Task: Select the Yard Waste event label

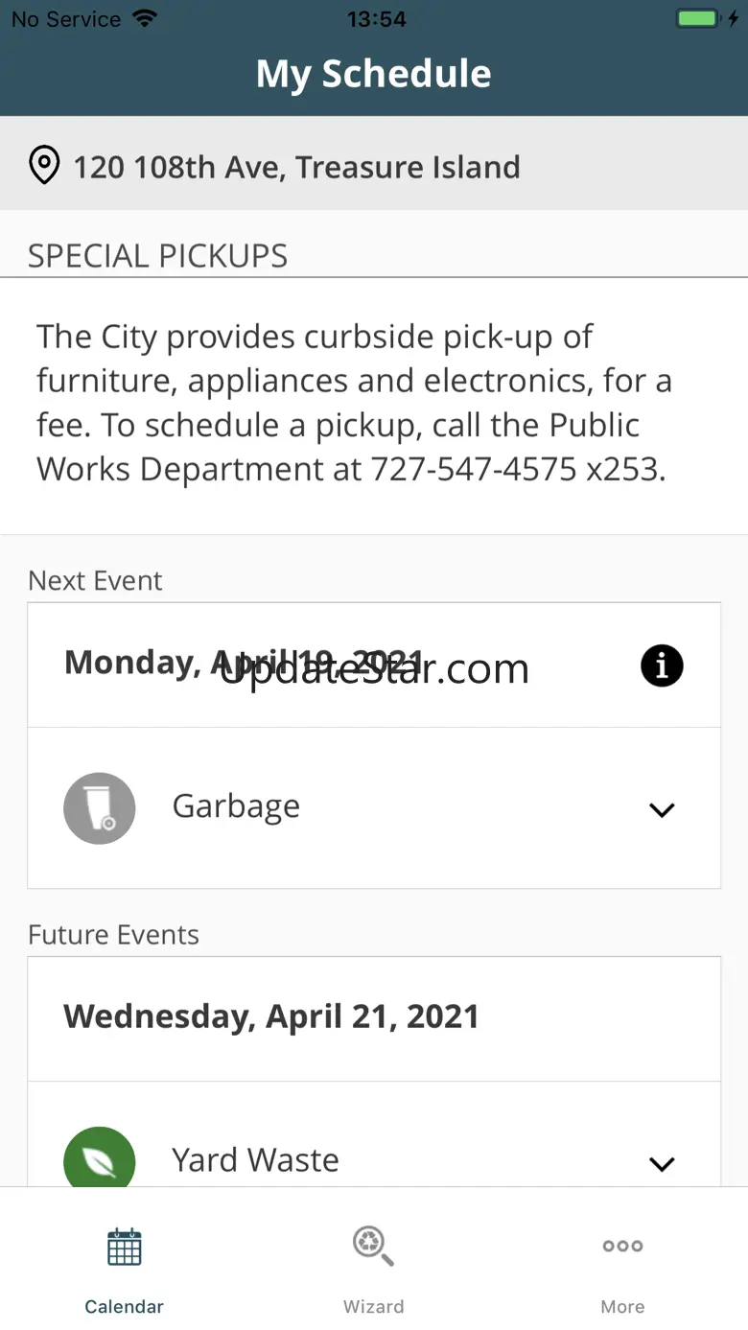Action: click(x=255, y=1160)
